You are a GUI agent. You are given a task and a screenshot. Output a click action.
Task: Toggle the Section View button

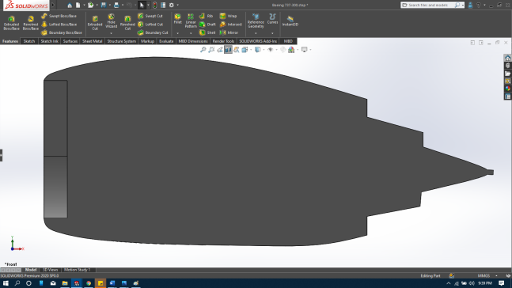[x=228, y=50]
